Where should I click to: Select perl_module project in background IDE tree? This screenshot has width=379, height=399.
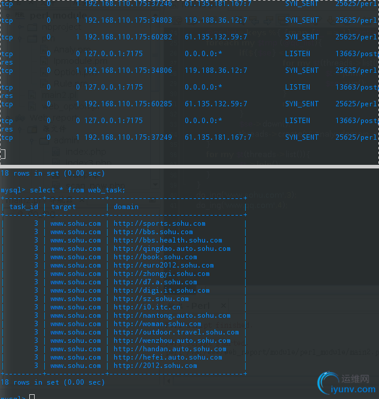pyautogui.click(x=59, y=16)
